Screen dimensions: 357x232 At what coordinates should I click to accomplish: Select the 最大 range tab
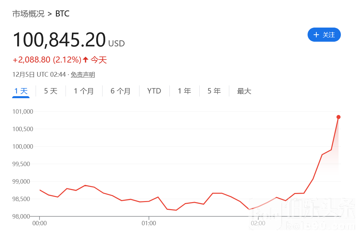tap(244, 91)
